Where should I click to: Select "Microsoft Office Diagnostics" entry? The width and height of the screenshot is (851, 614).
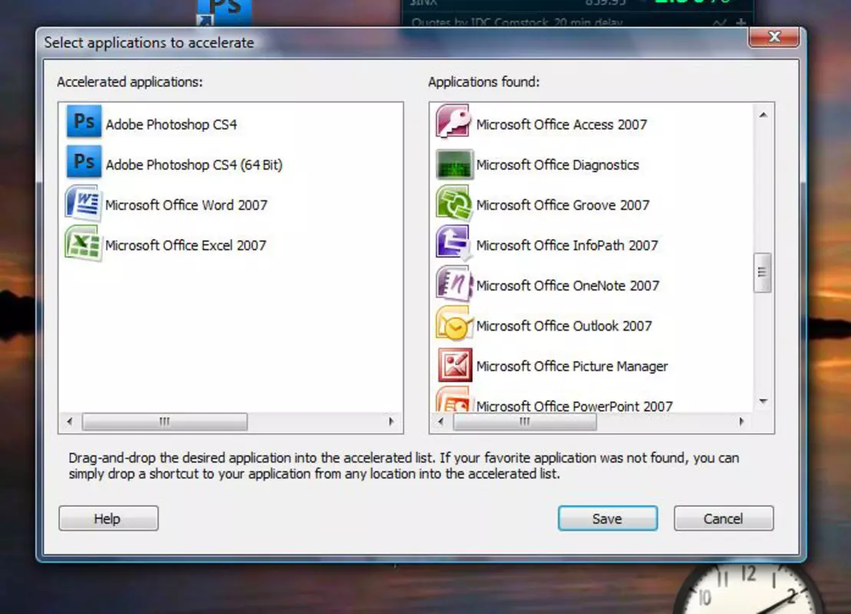tap(557, 164)
